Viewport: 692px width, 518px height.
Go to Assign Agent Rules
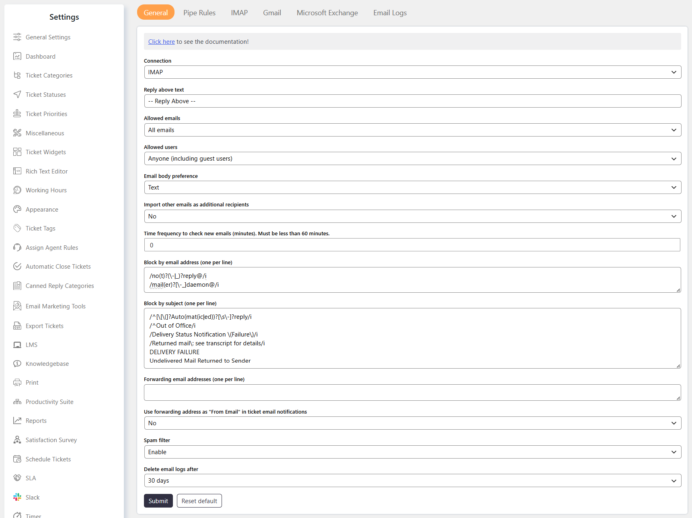tap(52, 248)
